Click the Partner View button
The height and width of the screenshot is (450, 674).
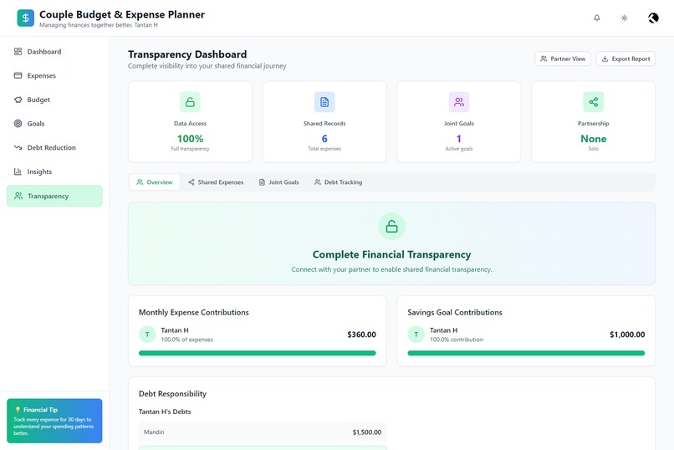pos(563,59)
